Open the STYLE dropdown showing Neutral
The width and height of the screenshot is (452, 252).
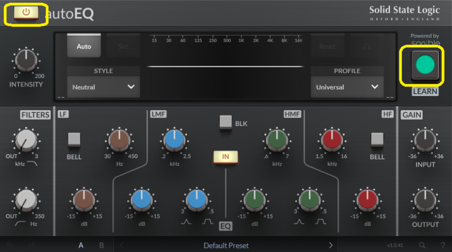103,87
